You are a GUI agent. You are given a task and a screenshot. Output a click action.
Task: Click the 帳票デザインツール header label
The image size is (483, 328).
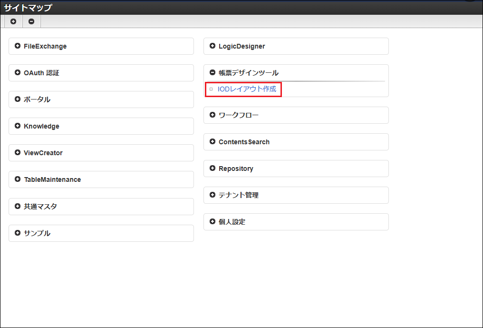tap(249, 73)
